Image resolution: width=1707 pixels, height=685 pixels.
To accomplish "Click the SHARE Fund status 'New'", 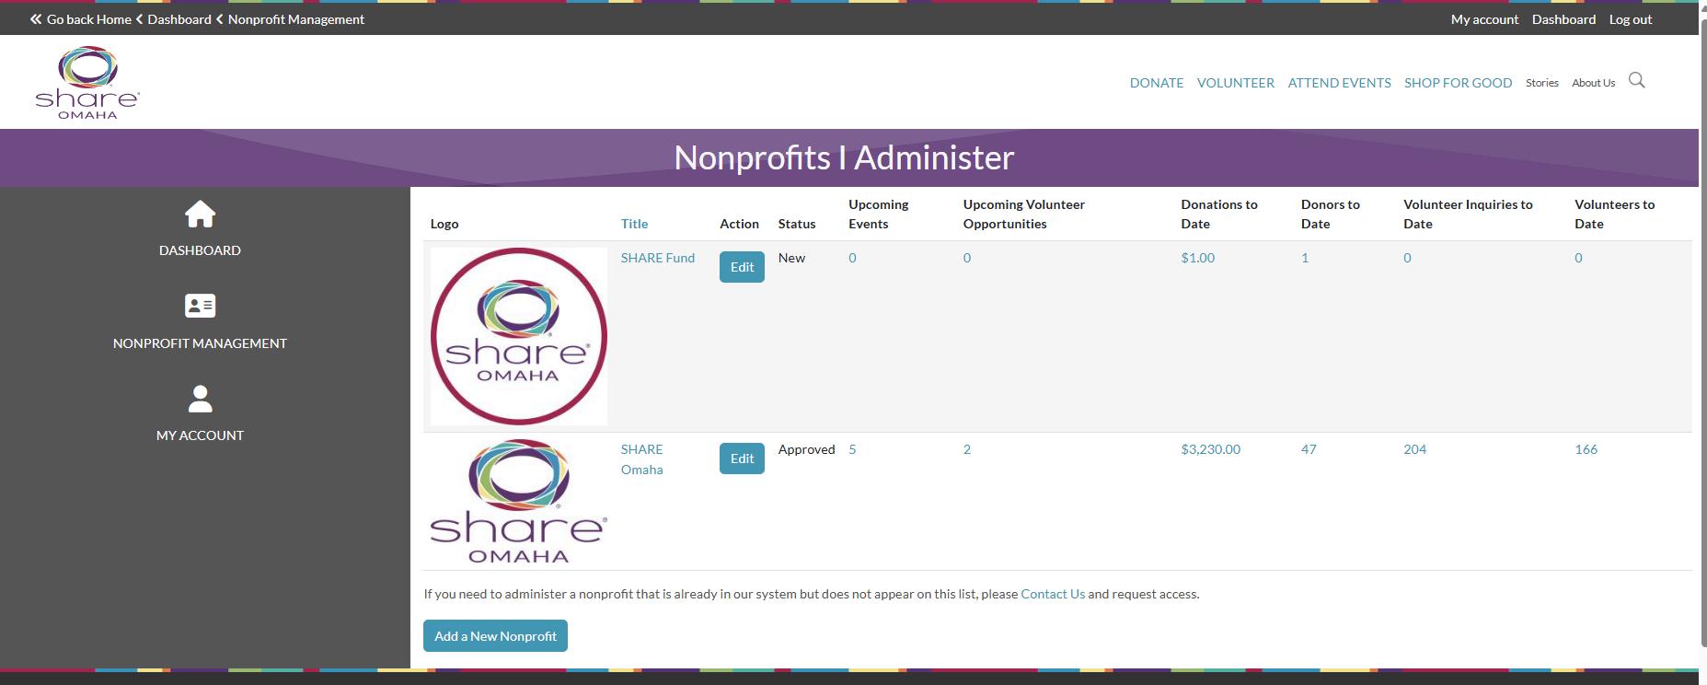I will pyautogui.click(x=791, y=258).
